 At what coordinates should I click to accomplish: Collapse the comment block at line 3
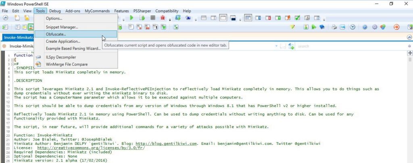[13, 64]
